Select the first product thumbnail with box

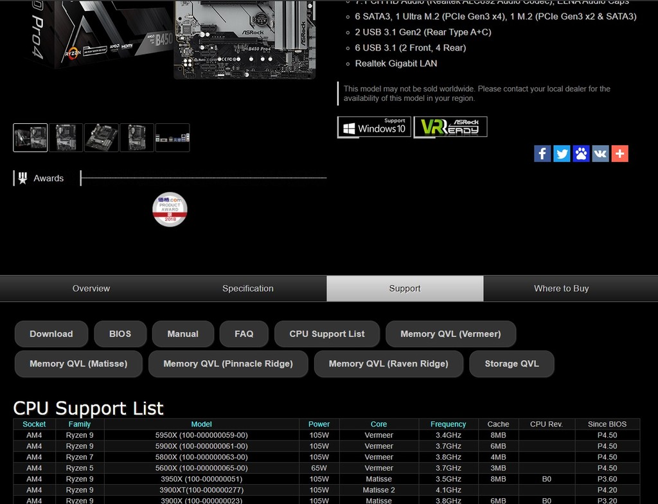30,137
